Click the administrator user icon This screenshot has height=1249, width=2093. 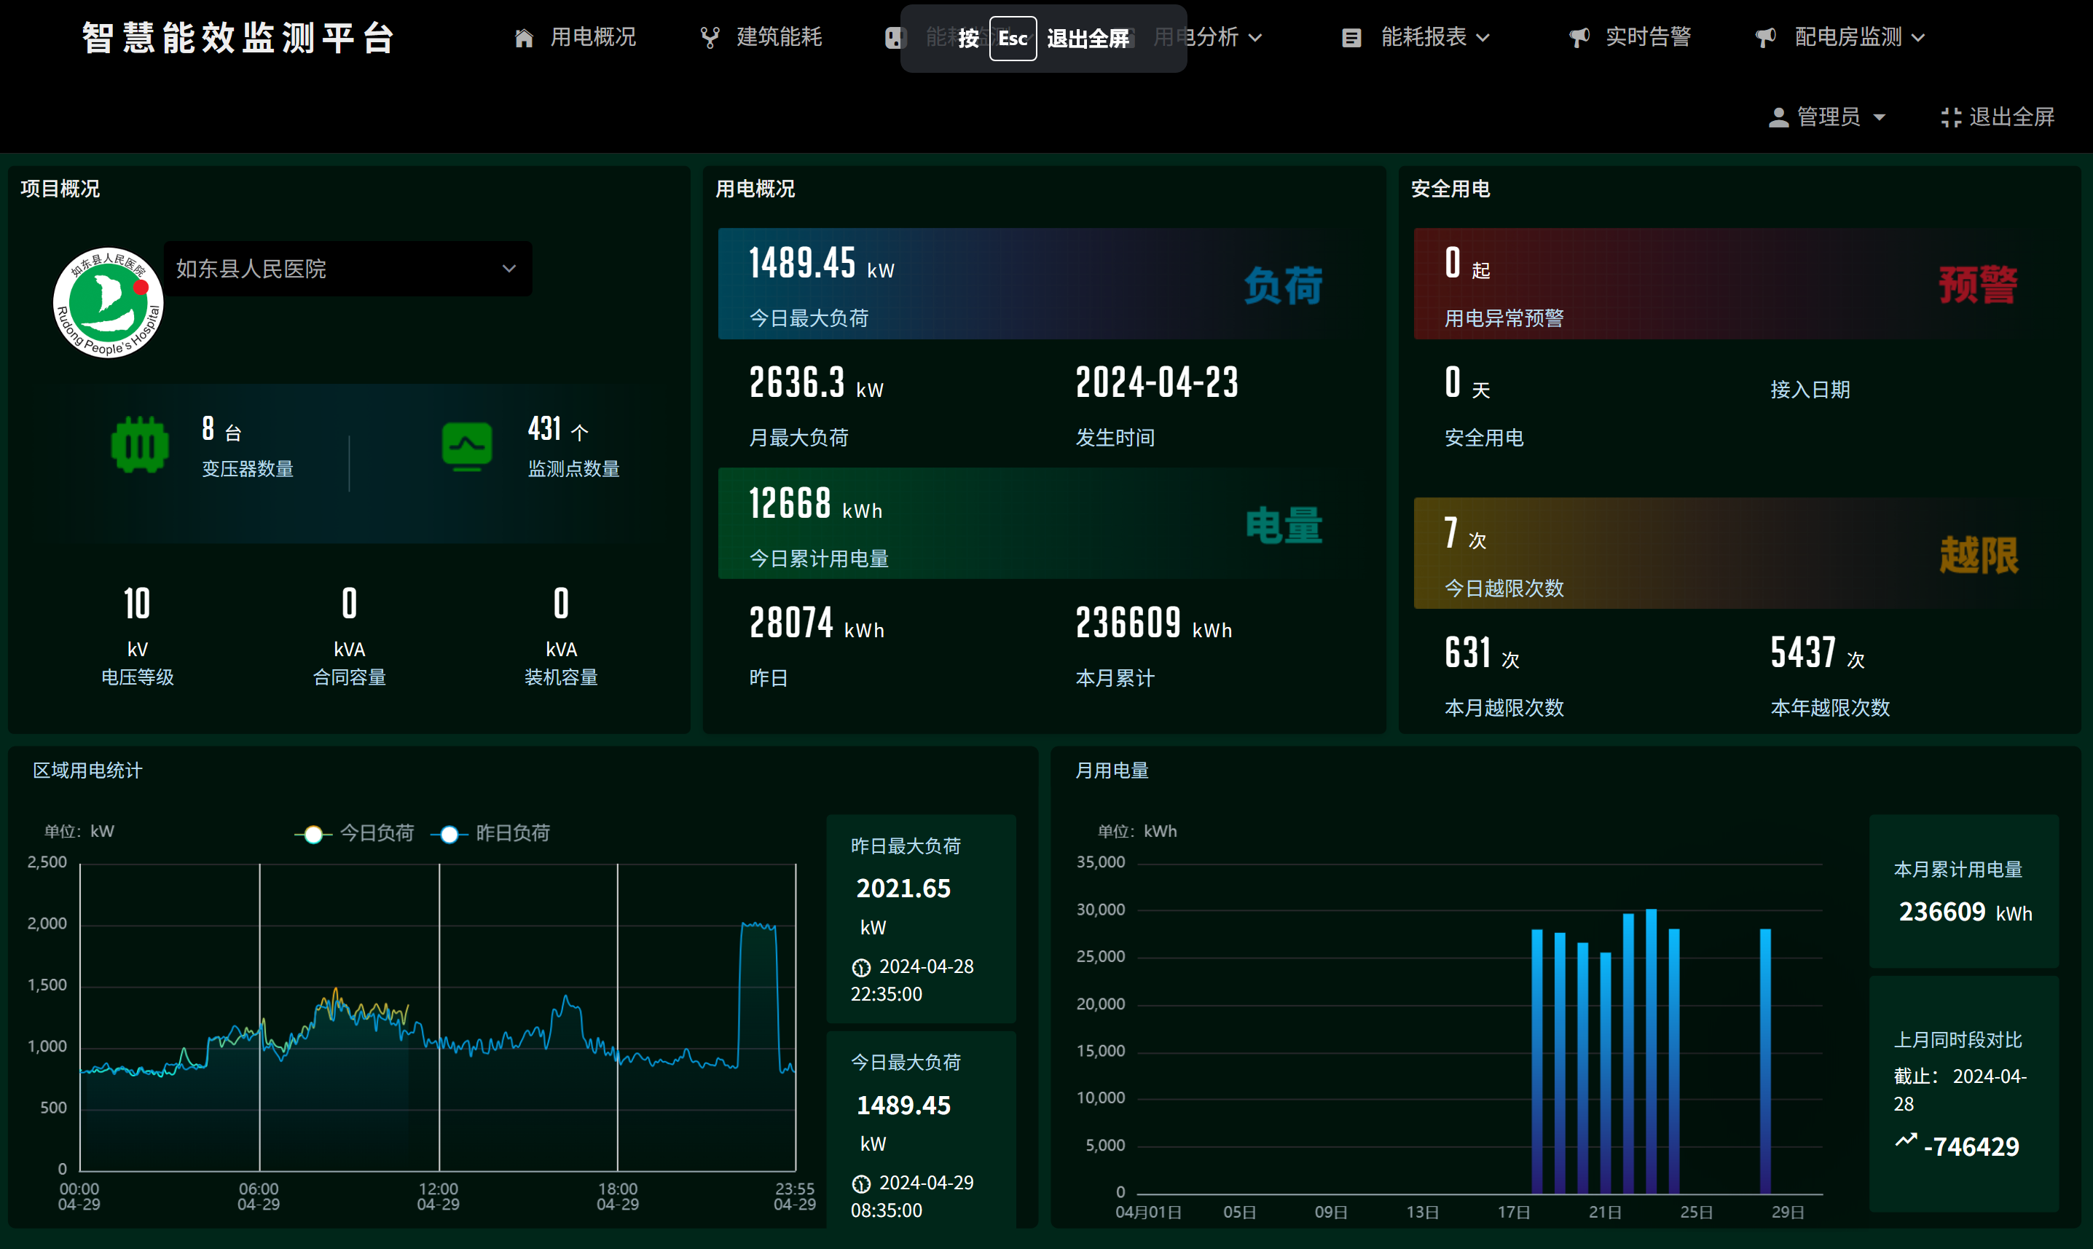1778,117
